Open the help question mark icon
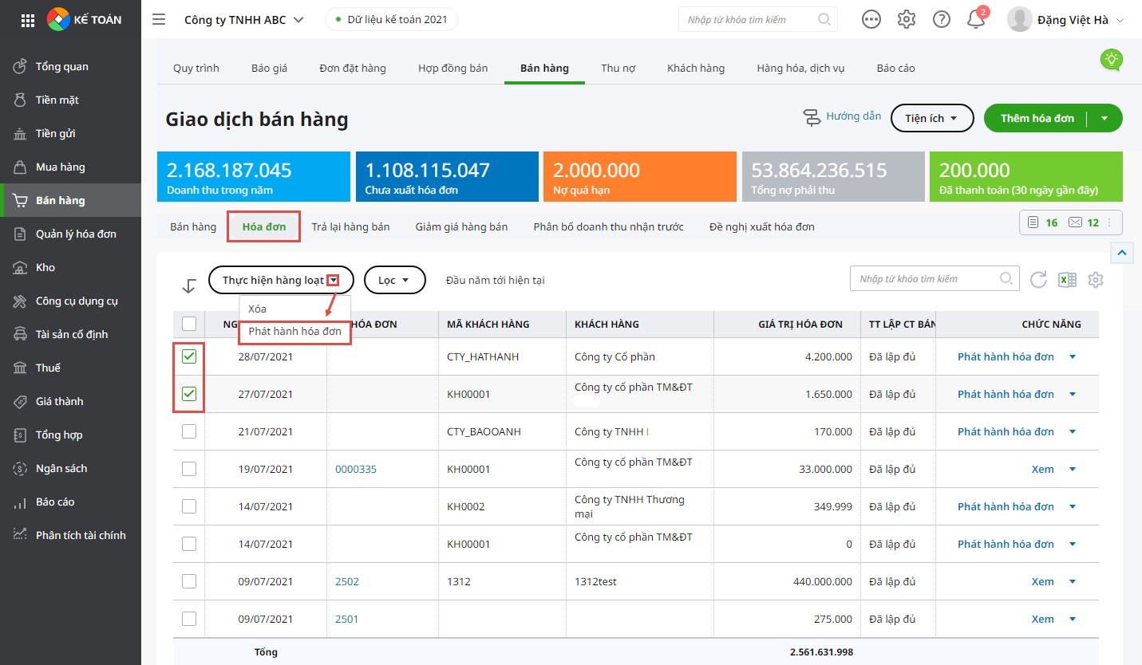1142x665 pixels. [x=942, y=19]
